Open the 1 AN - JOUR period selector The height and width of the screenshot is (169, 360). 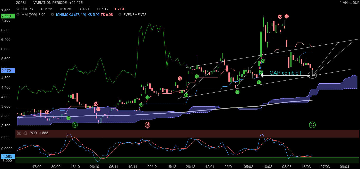tap(349, 3)
